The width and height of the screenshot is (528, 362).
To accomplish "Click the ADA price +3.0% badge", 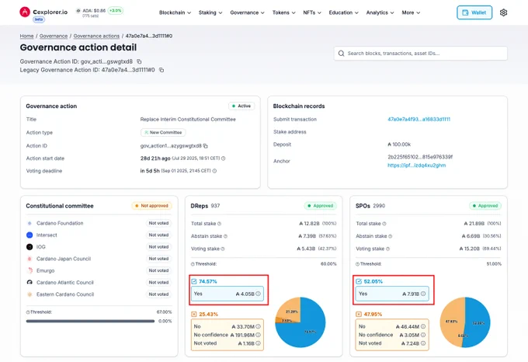I will (116, 10).
